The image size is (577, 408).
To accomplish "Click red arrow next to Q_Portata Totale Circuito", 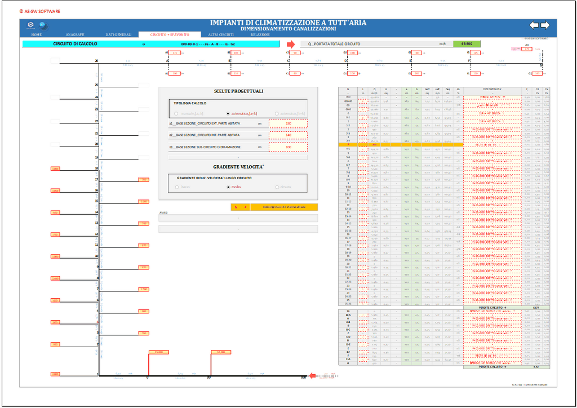I will (x=291, y=43).
